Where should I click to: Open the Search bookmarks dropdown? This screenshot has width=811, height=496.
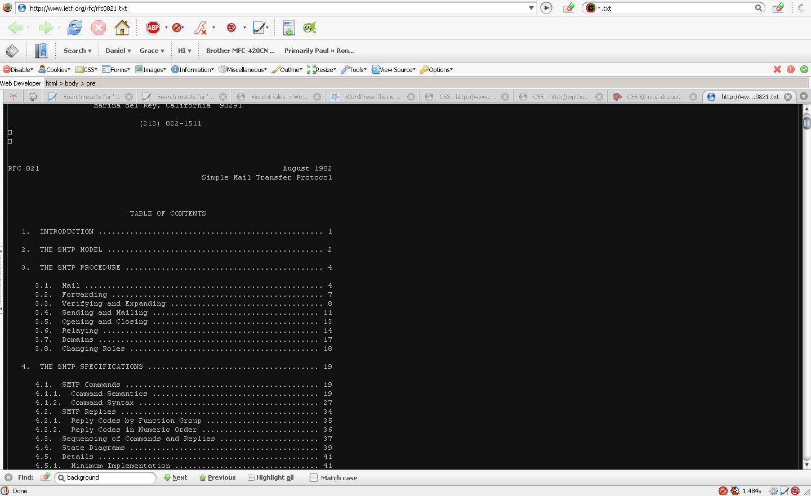pos(78,51)
